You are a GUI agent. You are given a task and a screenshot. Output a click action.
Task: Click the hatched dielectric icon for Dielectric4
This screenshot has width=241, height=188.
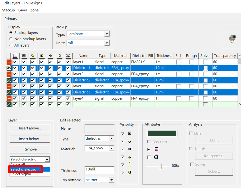click(9, 104)
